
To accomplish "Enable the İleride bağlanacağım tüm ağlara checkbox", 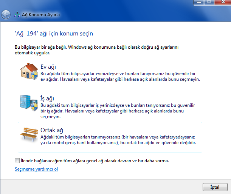I will click(x=17, y=161).
